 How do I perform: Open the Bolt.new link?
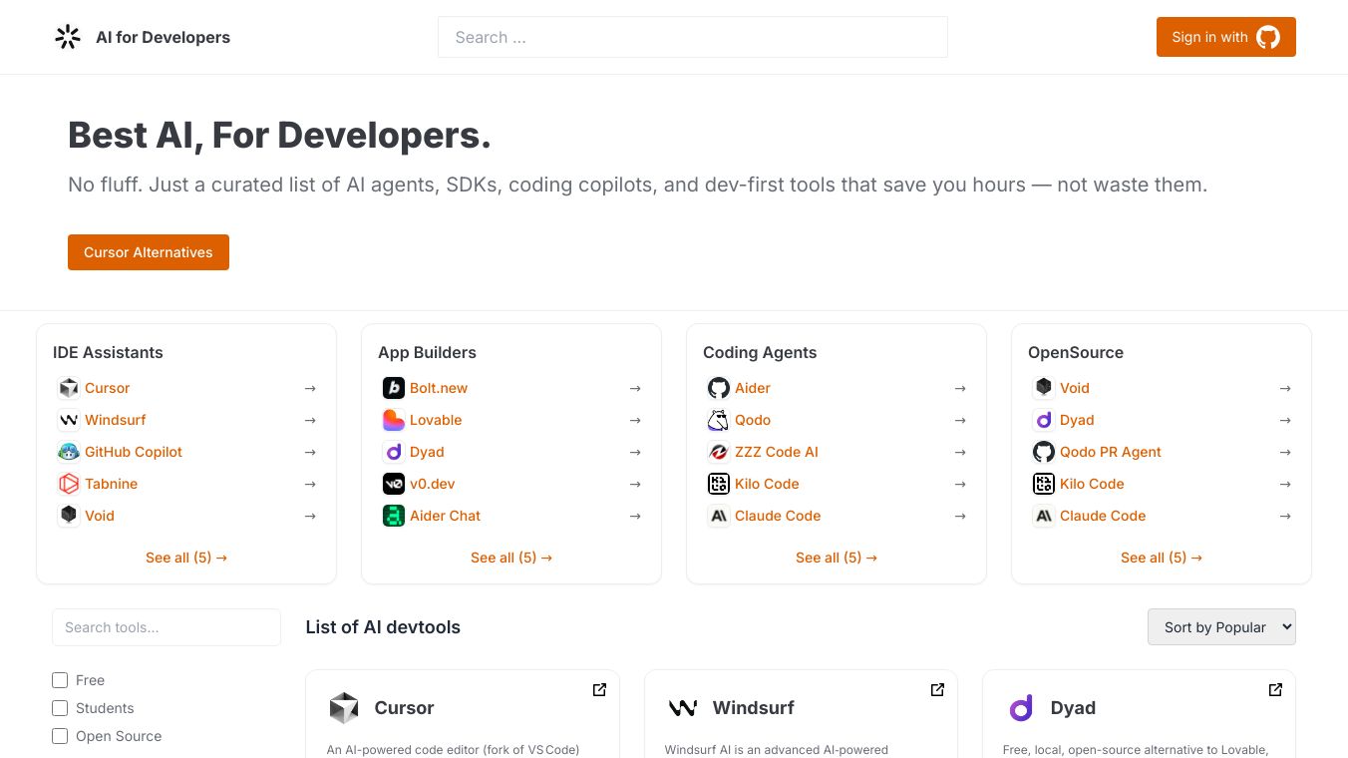(x=439, y=388)
